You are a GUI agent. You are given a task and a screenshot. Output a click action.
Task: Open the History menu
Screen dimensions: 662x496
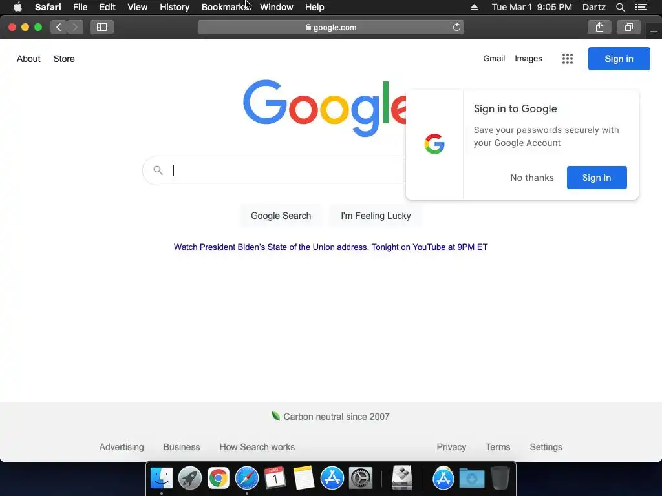(x=175, y=7)
